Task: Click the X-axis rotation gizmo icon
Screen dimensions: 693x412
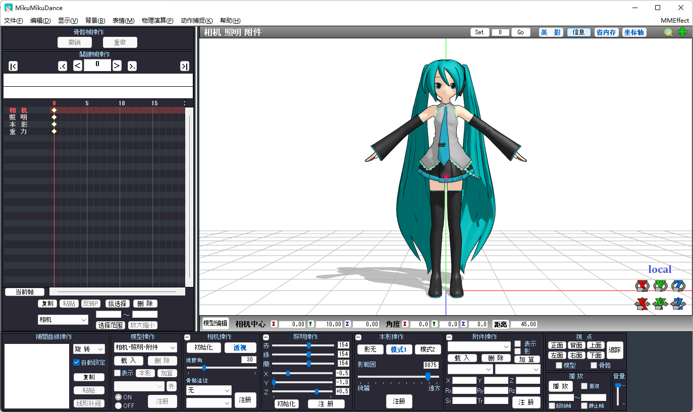Action: coord(642,286)
